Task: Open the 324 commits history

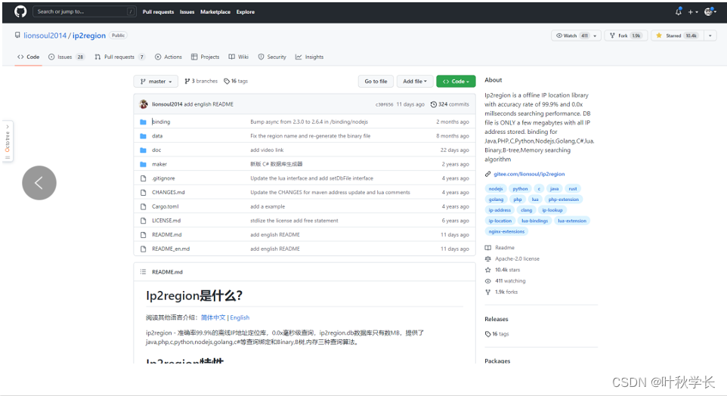Action: 450,104
